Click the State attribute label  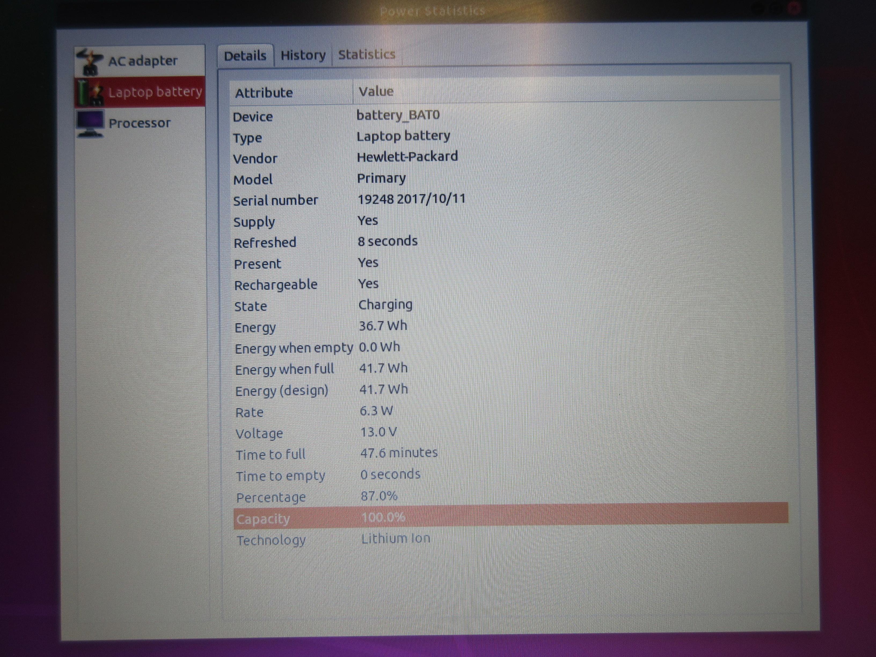(x=251, y=306)
